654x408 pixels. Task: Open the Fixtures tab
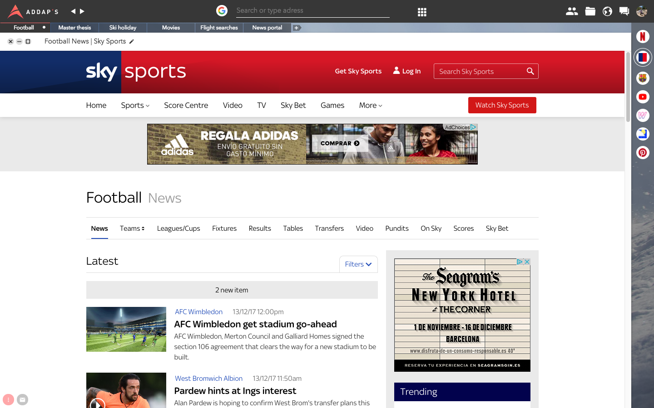tap(224, 228)
